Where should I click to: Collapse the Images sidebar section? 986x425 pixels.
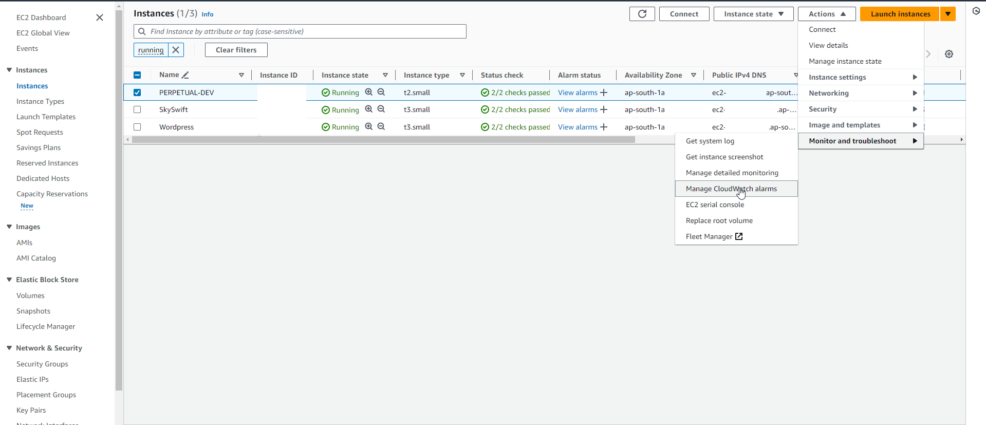point(9,227)
